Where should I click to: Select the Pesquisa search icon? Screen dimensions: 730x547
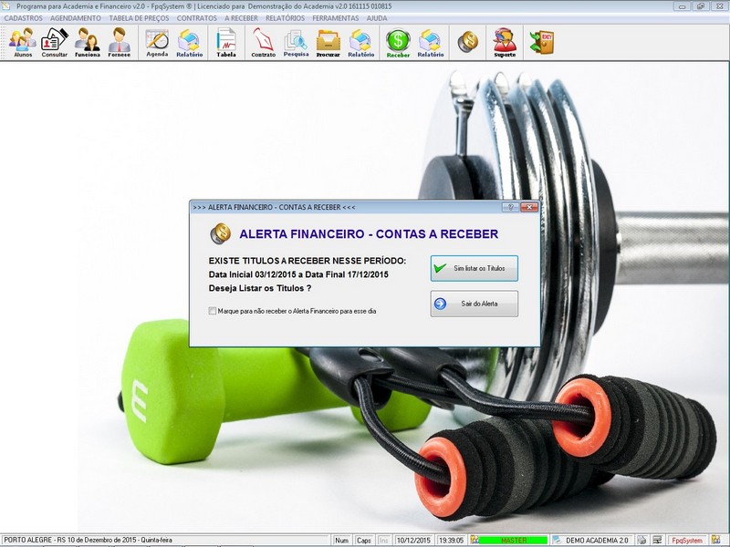296,43
